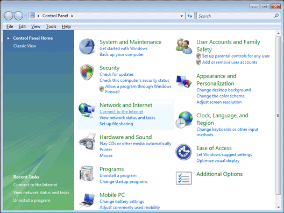
Task: Click shield icon beside Add or remove user accounts
Action: pyautogui.click(x=198, y=62)
